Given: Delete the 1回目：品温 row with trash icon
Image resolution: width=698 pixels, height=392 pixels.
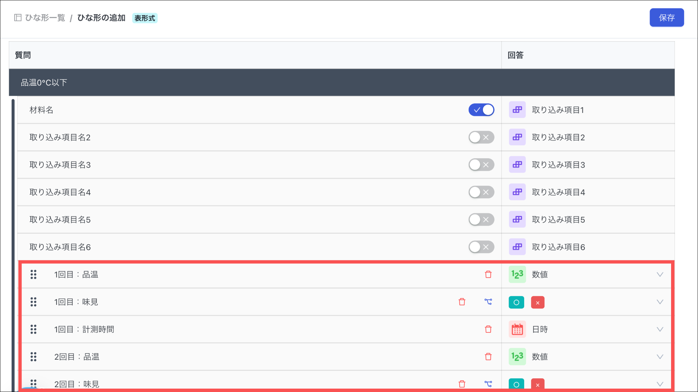Looking at the screenshot, I should pyautogui.click(x=488, y=274).
